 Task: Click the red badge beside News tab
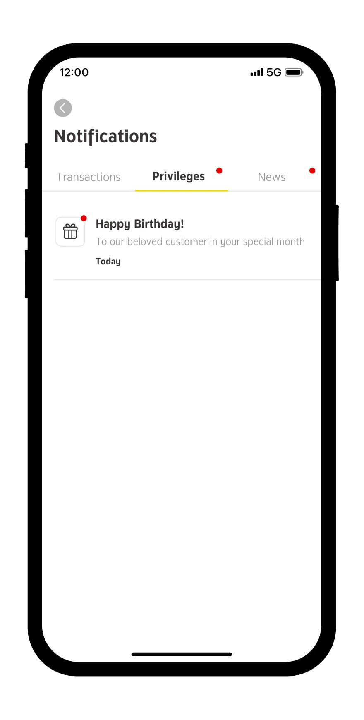pyautogui.click(x=312, y=170)
